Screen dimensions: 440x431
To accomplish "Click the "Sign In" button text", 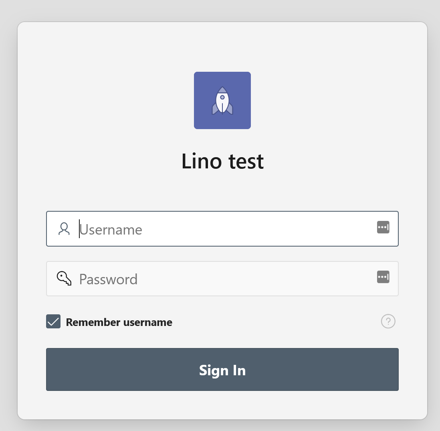I will click(222, 370).
